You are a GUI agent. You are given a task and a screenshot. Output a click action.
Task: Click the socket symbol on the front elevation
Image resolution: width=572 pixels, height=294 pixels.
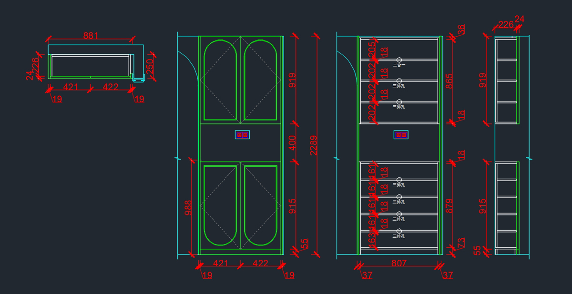(x=242, y=135)
